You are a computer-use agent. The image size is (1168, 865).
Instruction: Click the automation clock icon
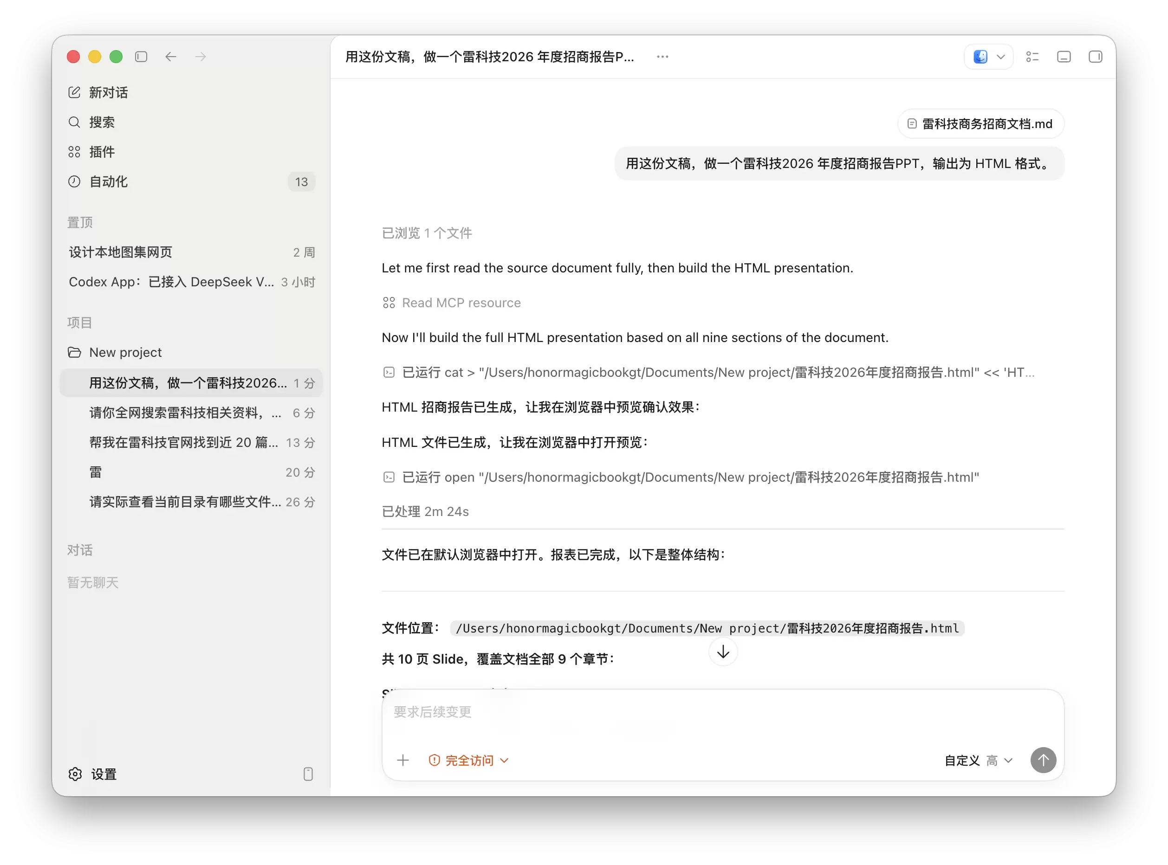point(74,182)
